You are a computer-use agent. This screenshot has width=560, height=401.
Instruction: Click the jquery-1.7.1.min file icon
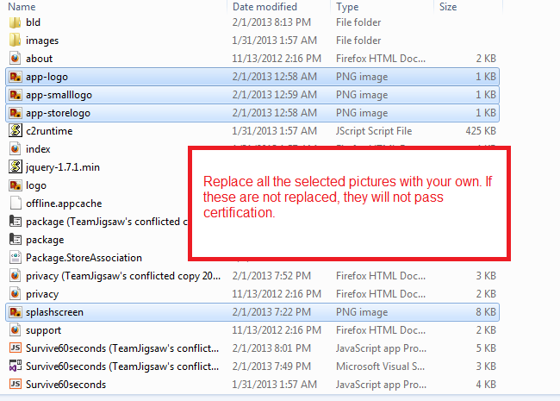tap(15, 166)
